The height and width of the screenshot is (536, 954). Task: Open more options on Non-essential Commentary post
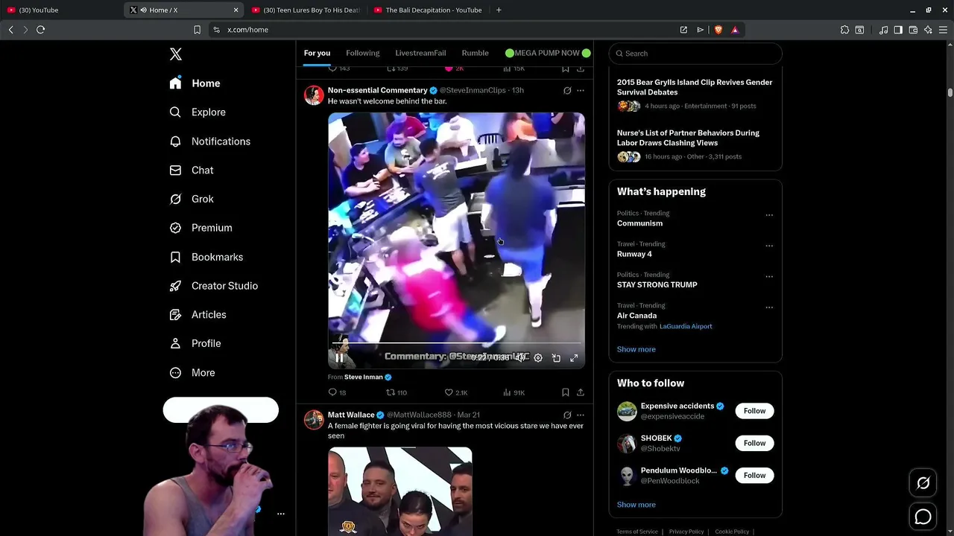581,91
